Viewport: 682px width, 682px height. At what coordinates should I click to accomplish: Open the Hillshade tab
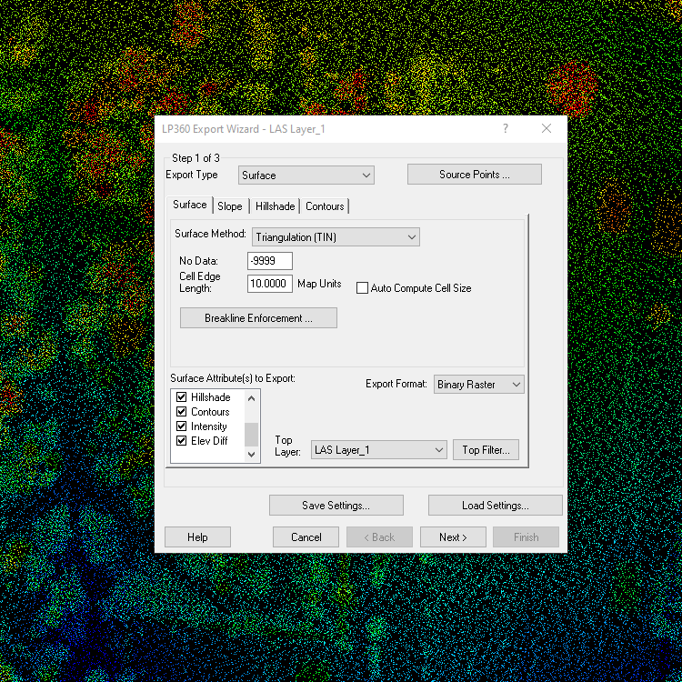pyautogui.click(x=275, y=206)
